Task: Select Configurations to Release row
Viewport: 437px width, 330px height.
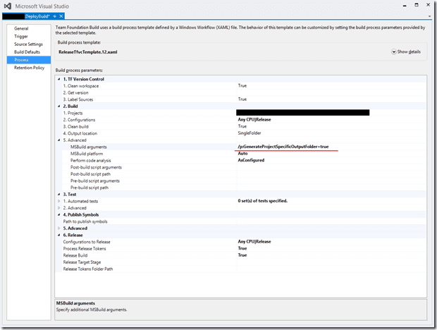Action: click(241, 242)
